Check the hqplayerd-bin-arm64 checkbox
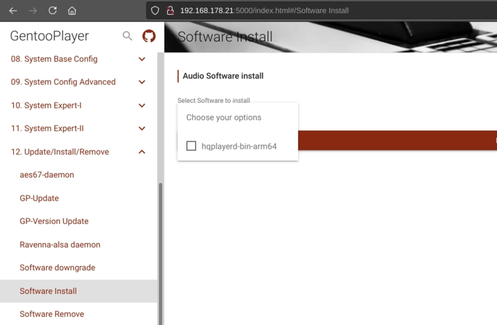The height and width of the screenshot is (325, 497). point(191,146)
